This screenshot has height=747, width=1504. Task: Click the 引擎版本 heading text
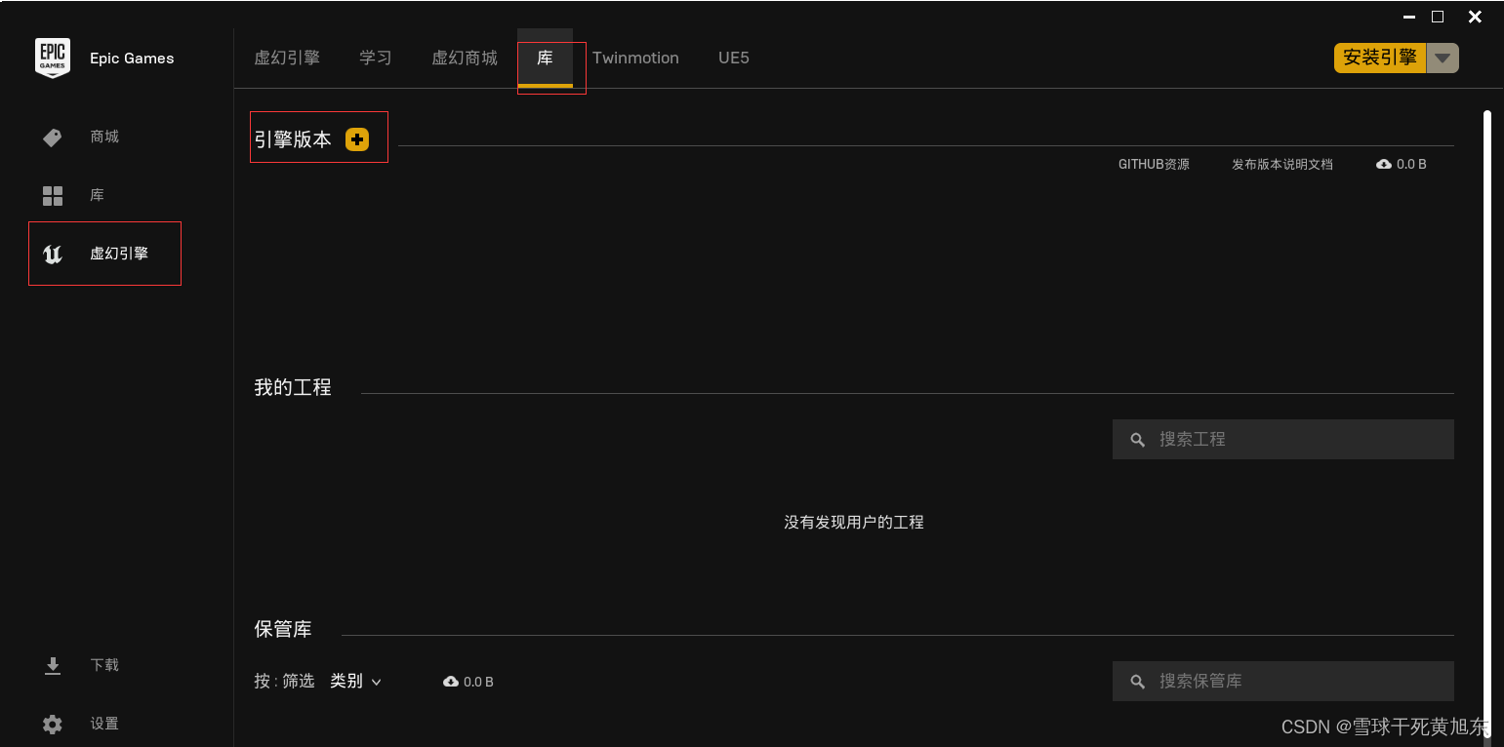point(293,139)
